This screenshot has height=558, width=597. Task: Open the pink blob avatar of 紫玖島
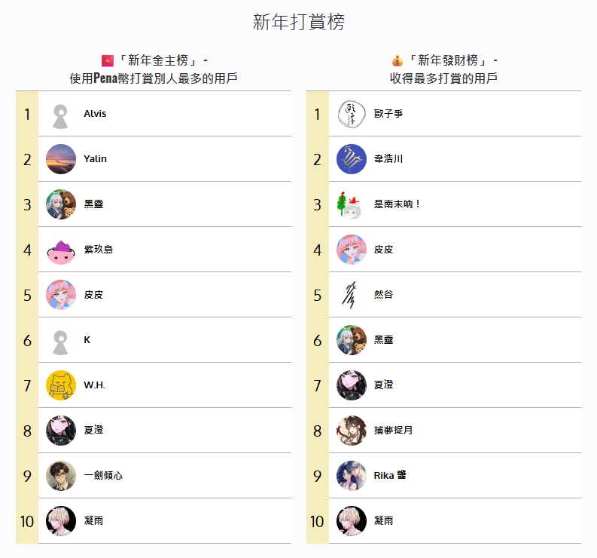coord(60,250)
